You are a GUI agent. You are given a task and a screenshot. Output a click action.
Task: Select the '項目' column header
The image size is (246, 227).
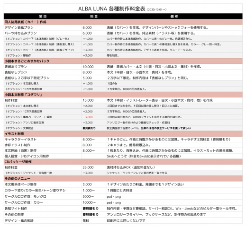point(43,17)
